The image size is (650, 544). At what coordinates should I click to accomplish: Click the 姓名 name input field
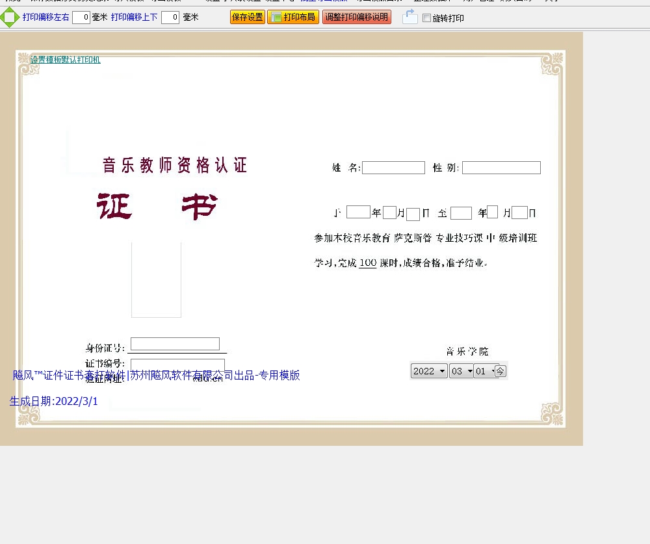point(393,168)
